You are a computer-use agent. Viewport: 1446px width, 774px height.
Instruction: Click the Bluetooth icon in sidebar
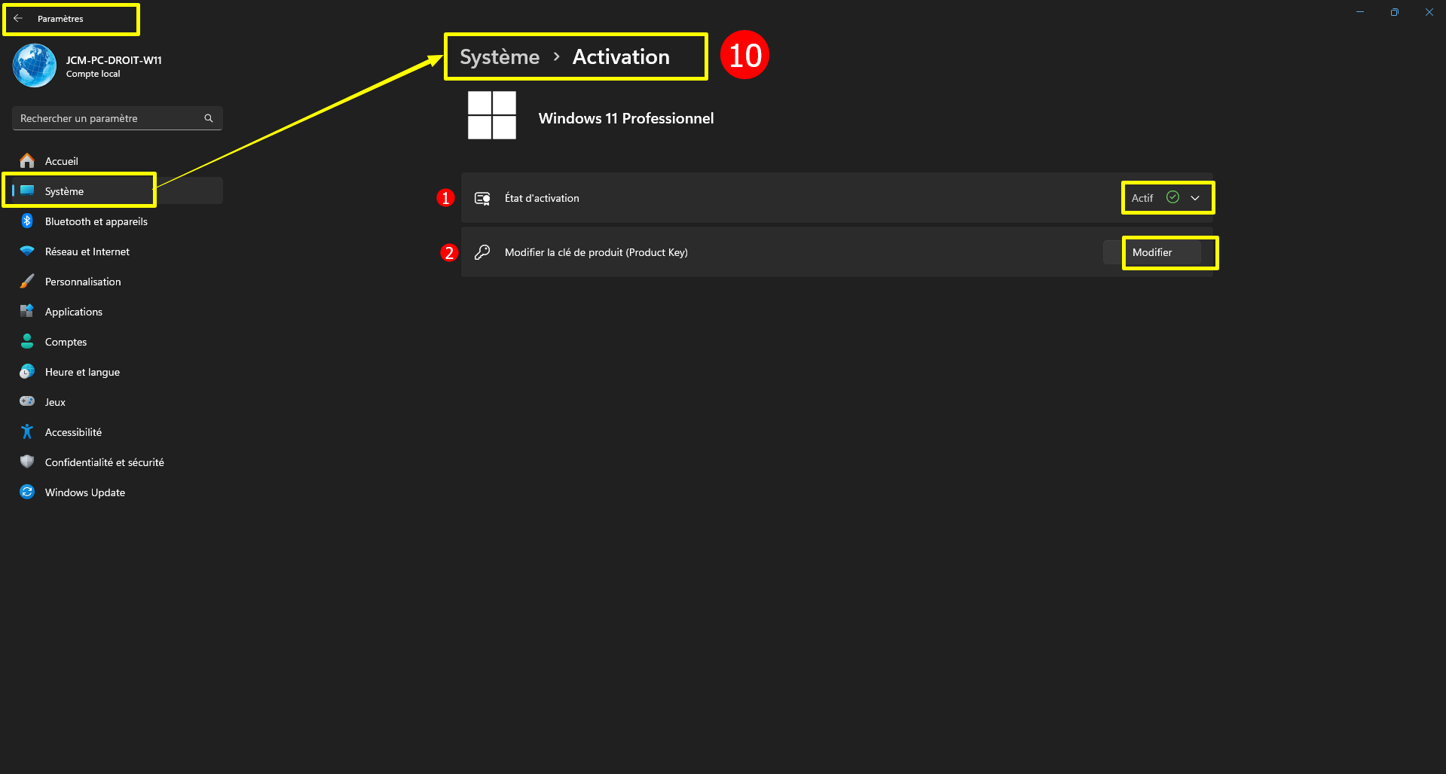coord(27,221)
